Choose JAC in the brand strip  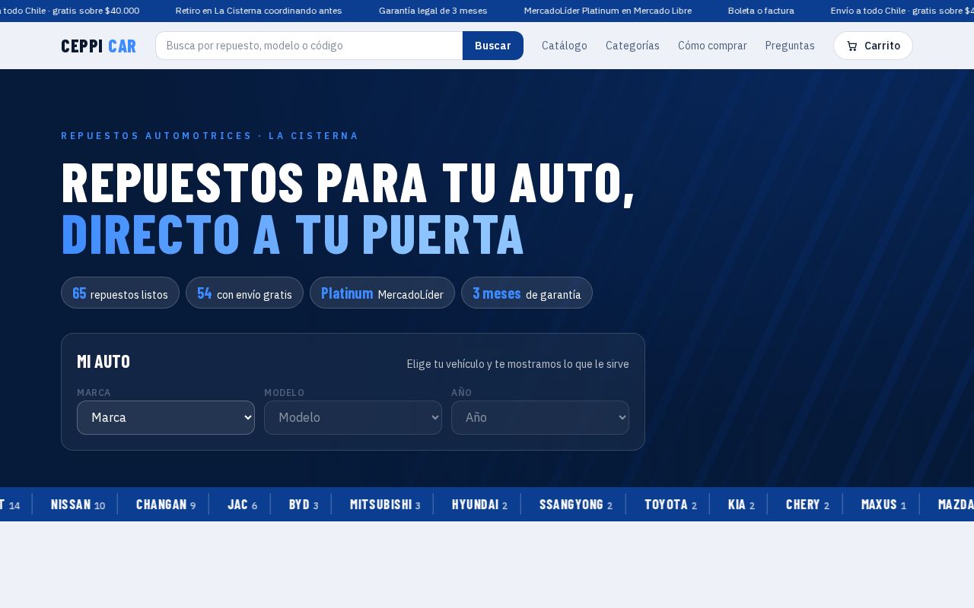click(x=243, y=505)
